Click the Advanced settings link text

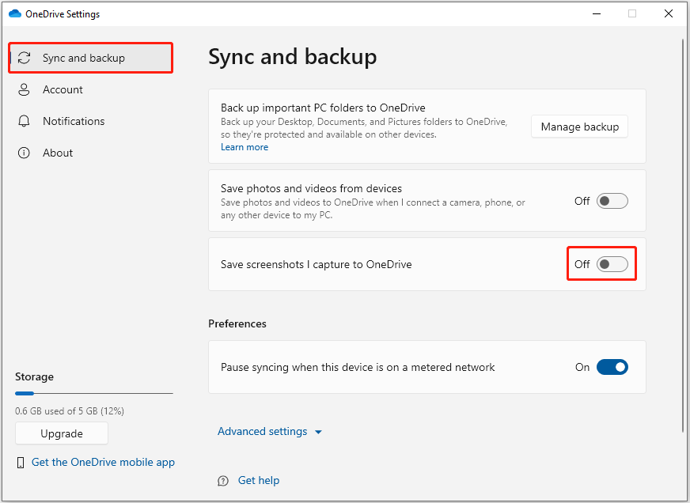[262, 431]
